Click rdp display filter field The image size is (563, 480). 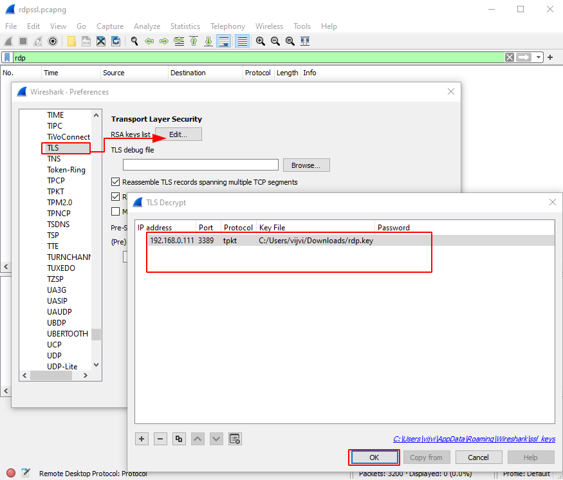(259, 57)
